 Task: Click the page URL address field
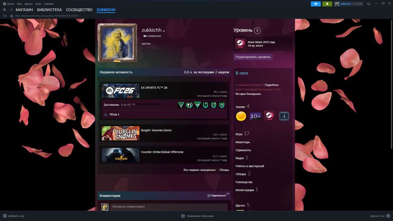pyautogui.click(x=47, y=16)
